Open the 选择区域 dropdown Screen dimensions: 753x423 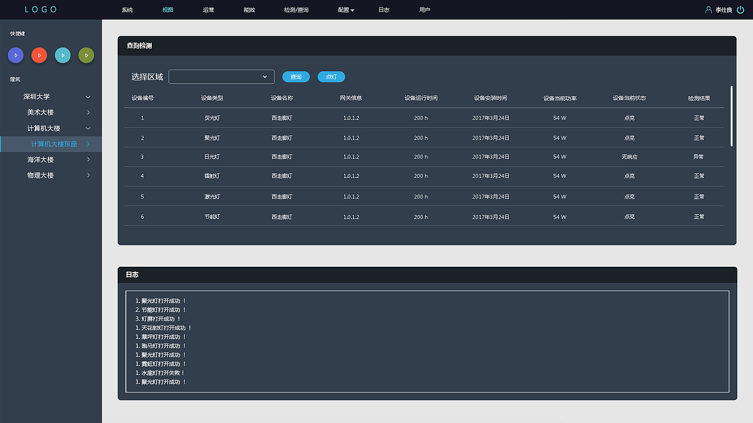[222, 77]
